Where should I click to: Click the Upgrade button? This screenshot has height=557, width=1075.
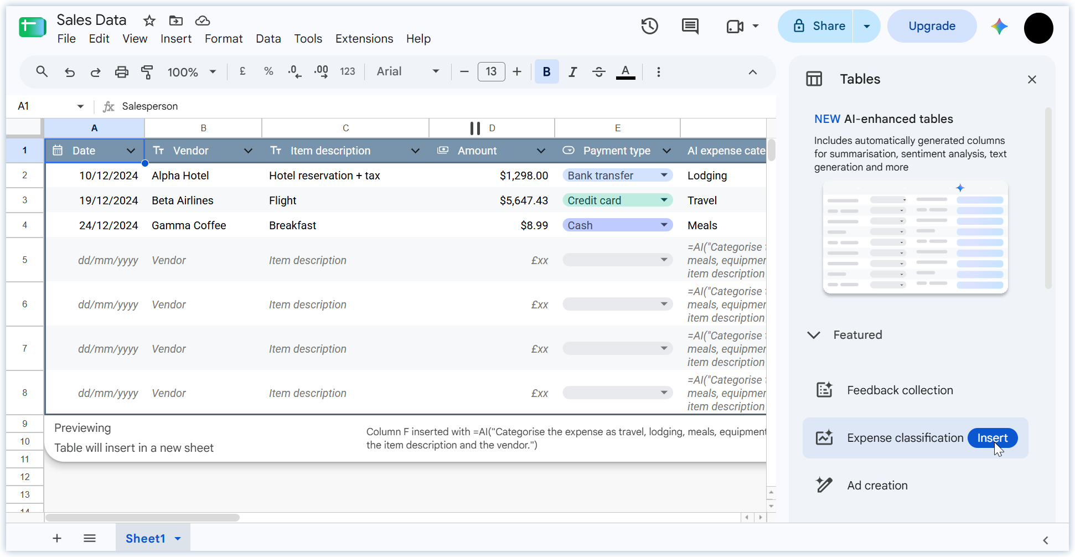[x=932, y=26]
